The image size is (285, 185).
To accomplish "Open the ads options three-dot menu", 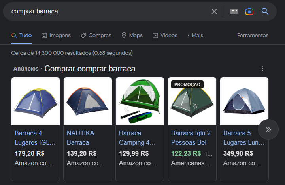I will (x=262, y=69).
